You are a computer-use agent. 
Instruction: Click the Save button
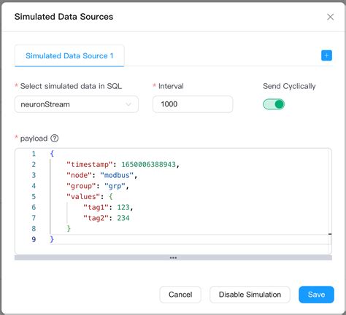point(316,295)
